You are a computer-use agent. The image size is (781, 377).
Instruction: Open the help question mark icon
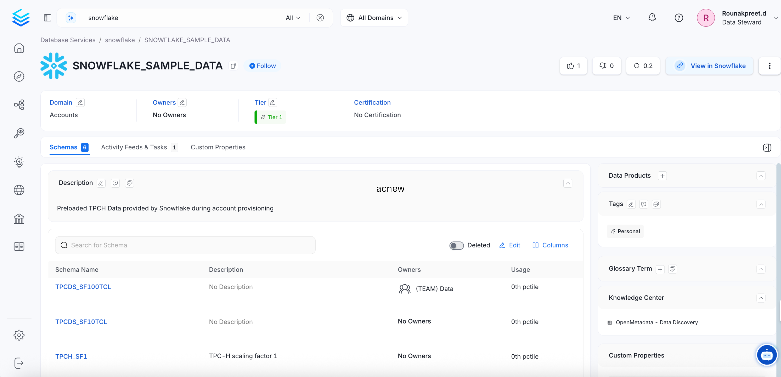[679, 17]
